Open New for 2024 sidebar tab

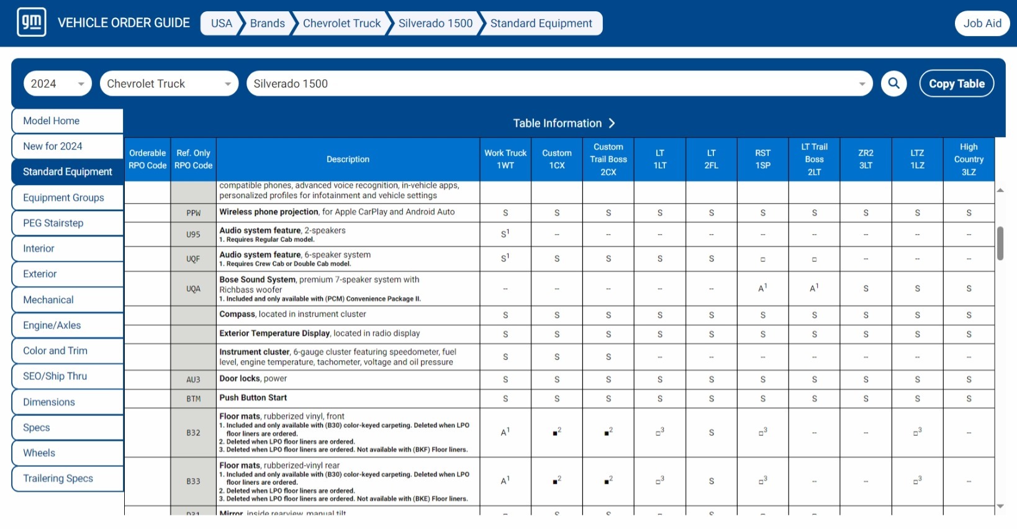[x=68, y=147]
